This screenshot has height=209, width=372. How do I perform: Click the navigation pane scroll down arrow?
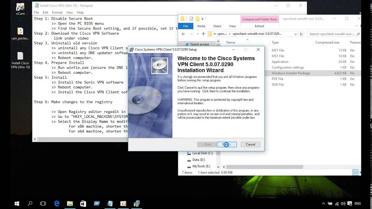pyautogui.click(x=218, y=167)
